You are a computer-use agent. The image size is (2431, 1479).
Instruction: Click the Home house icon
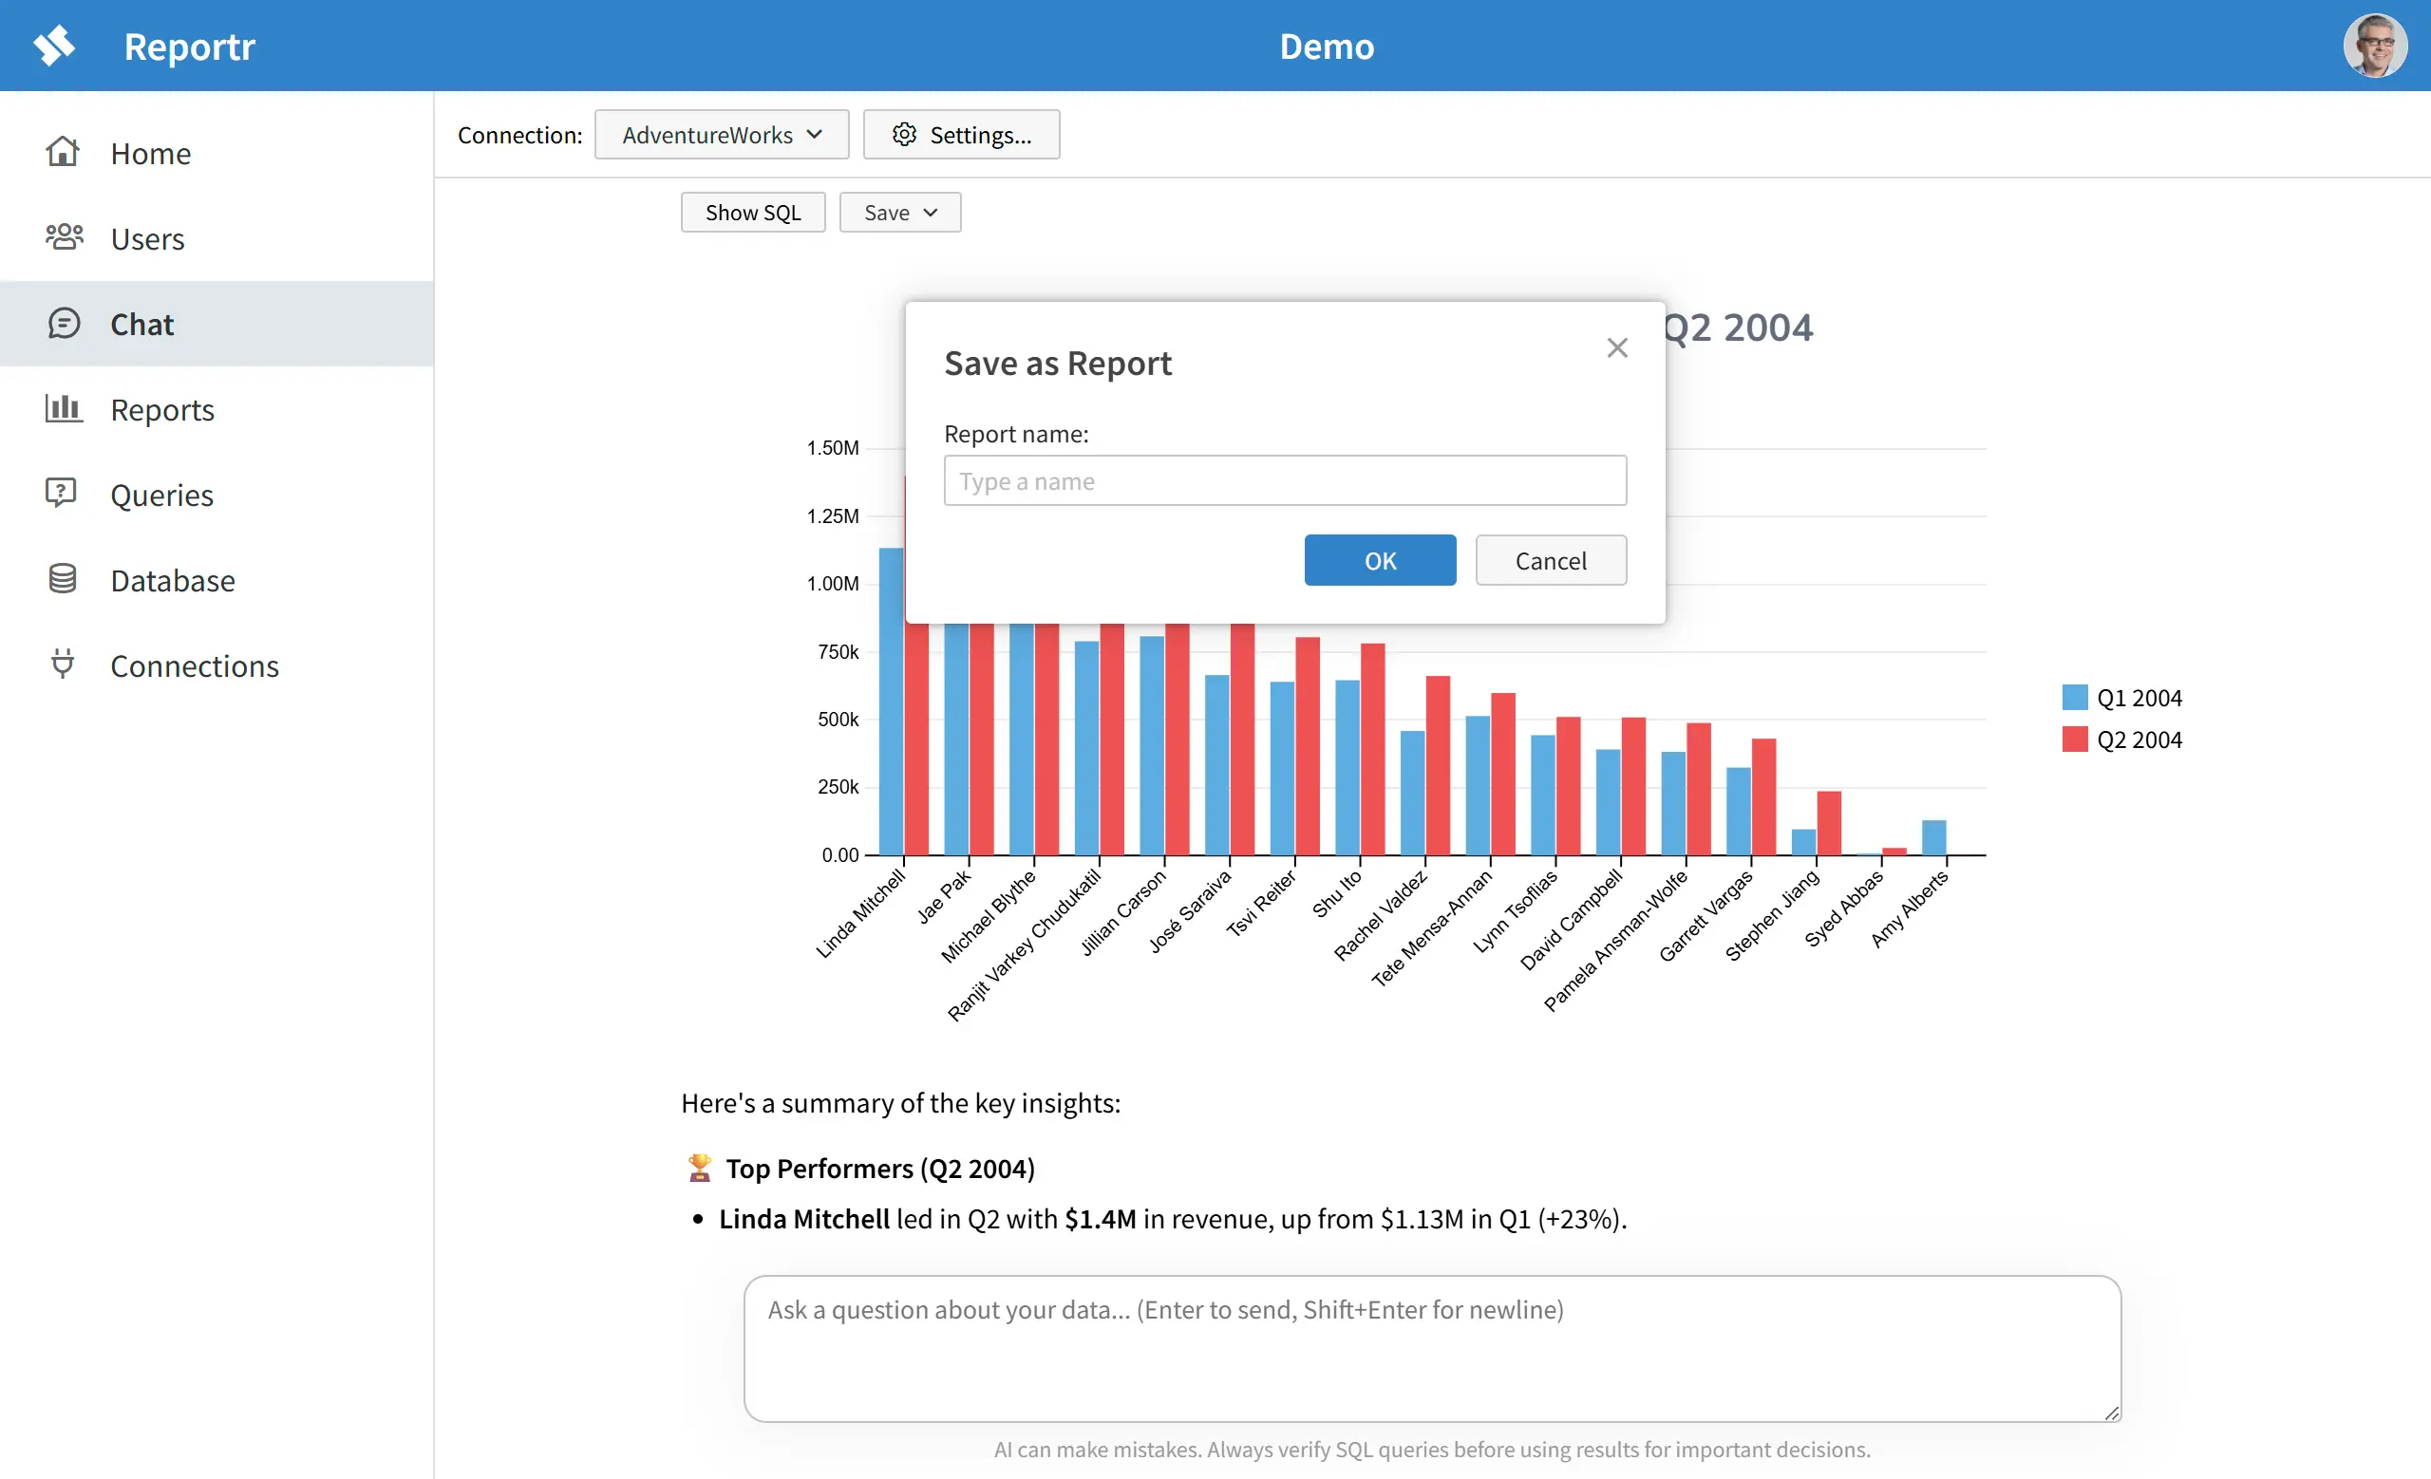(x=62, y=153)
